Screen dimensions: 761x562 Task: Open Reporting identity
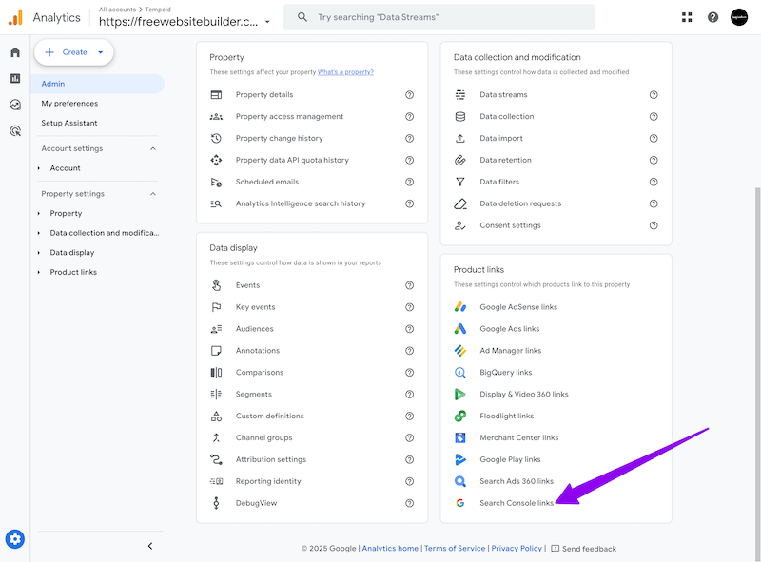[x=268, y=481]
